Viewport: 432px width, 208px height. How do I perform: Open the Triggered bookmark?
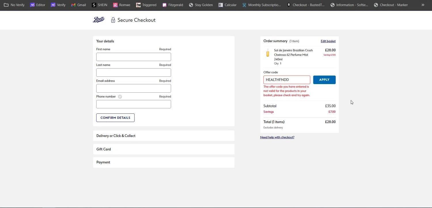pos(146,5)
